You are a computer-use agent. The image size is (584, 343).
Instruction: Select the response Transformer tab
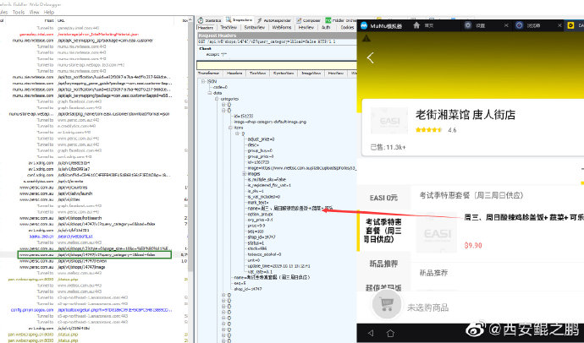[x=208, y=73]
